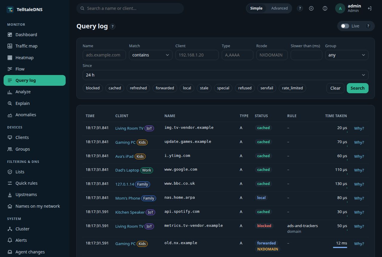The height and width of the screenshot is (257, 382).
Task: Open Names on my network home icon
Action: click(x=10, y=206)
